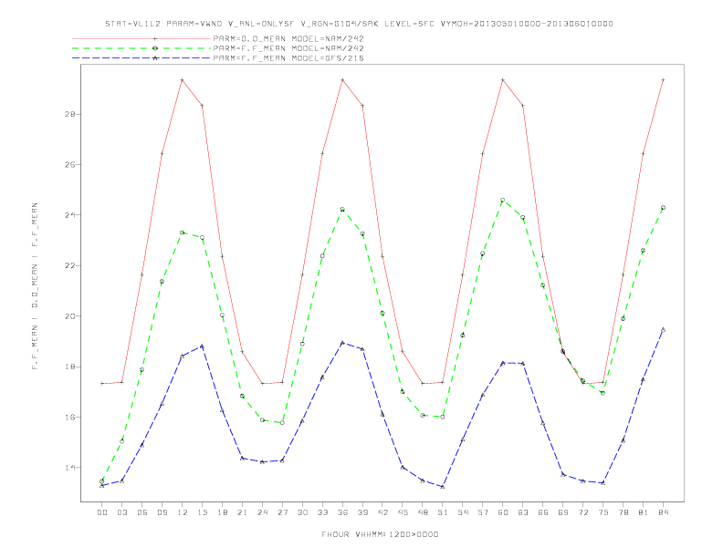The height and width of the screenshot is (558, 723).
Task: Click blue triangle marker at hour 84
Action: (663, 330)
